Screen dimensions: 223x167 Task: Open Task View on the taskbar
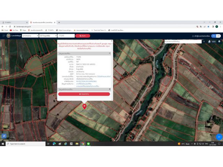48,144
